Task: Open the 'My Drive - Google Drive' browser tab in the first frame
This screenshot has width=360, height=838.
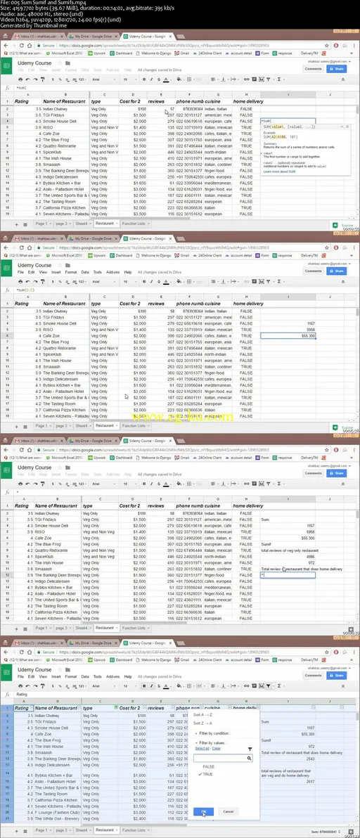Action: pyautogui.click(x=94, y=37)
